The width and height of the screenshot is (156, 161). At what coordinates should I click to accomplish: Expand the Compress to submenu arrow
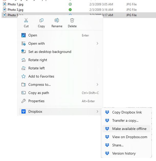[97, 84]
